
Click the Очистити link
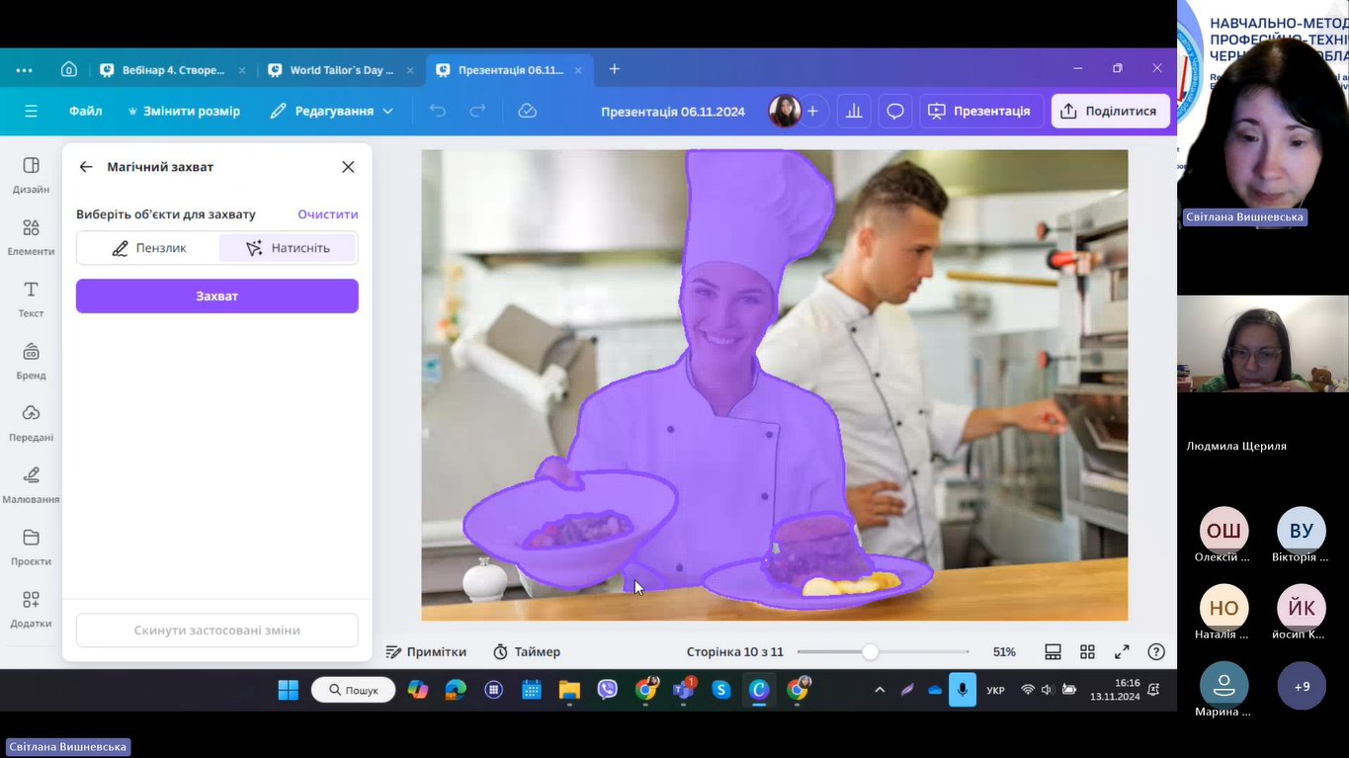(x=328, y=214)
